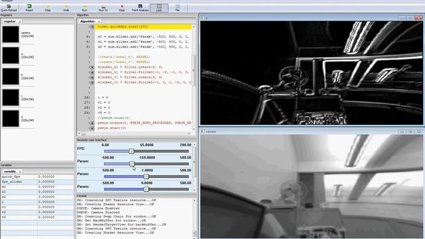Toggle marker beside k[sobel_h] = filter.fill3x3 line
The width and height of the screenshot is (425, 239).
click(92, 72)
